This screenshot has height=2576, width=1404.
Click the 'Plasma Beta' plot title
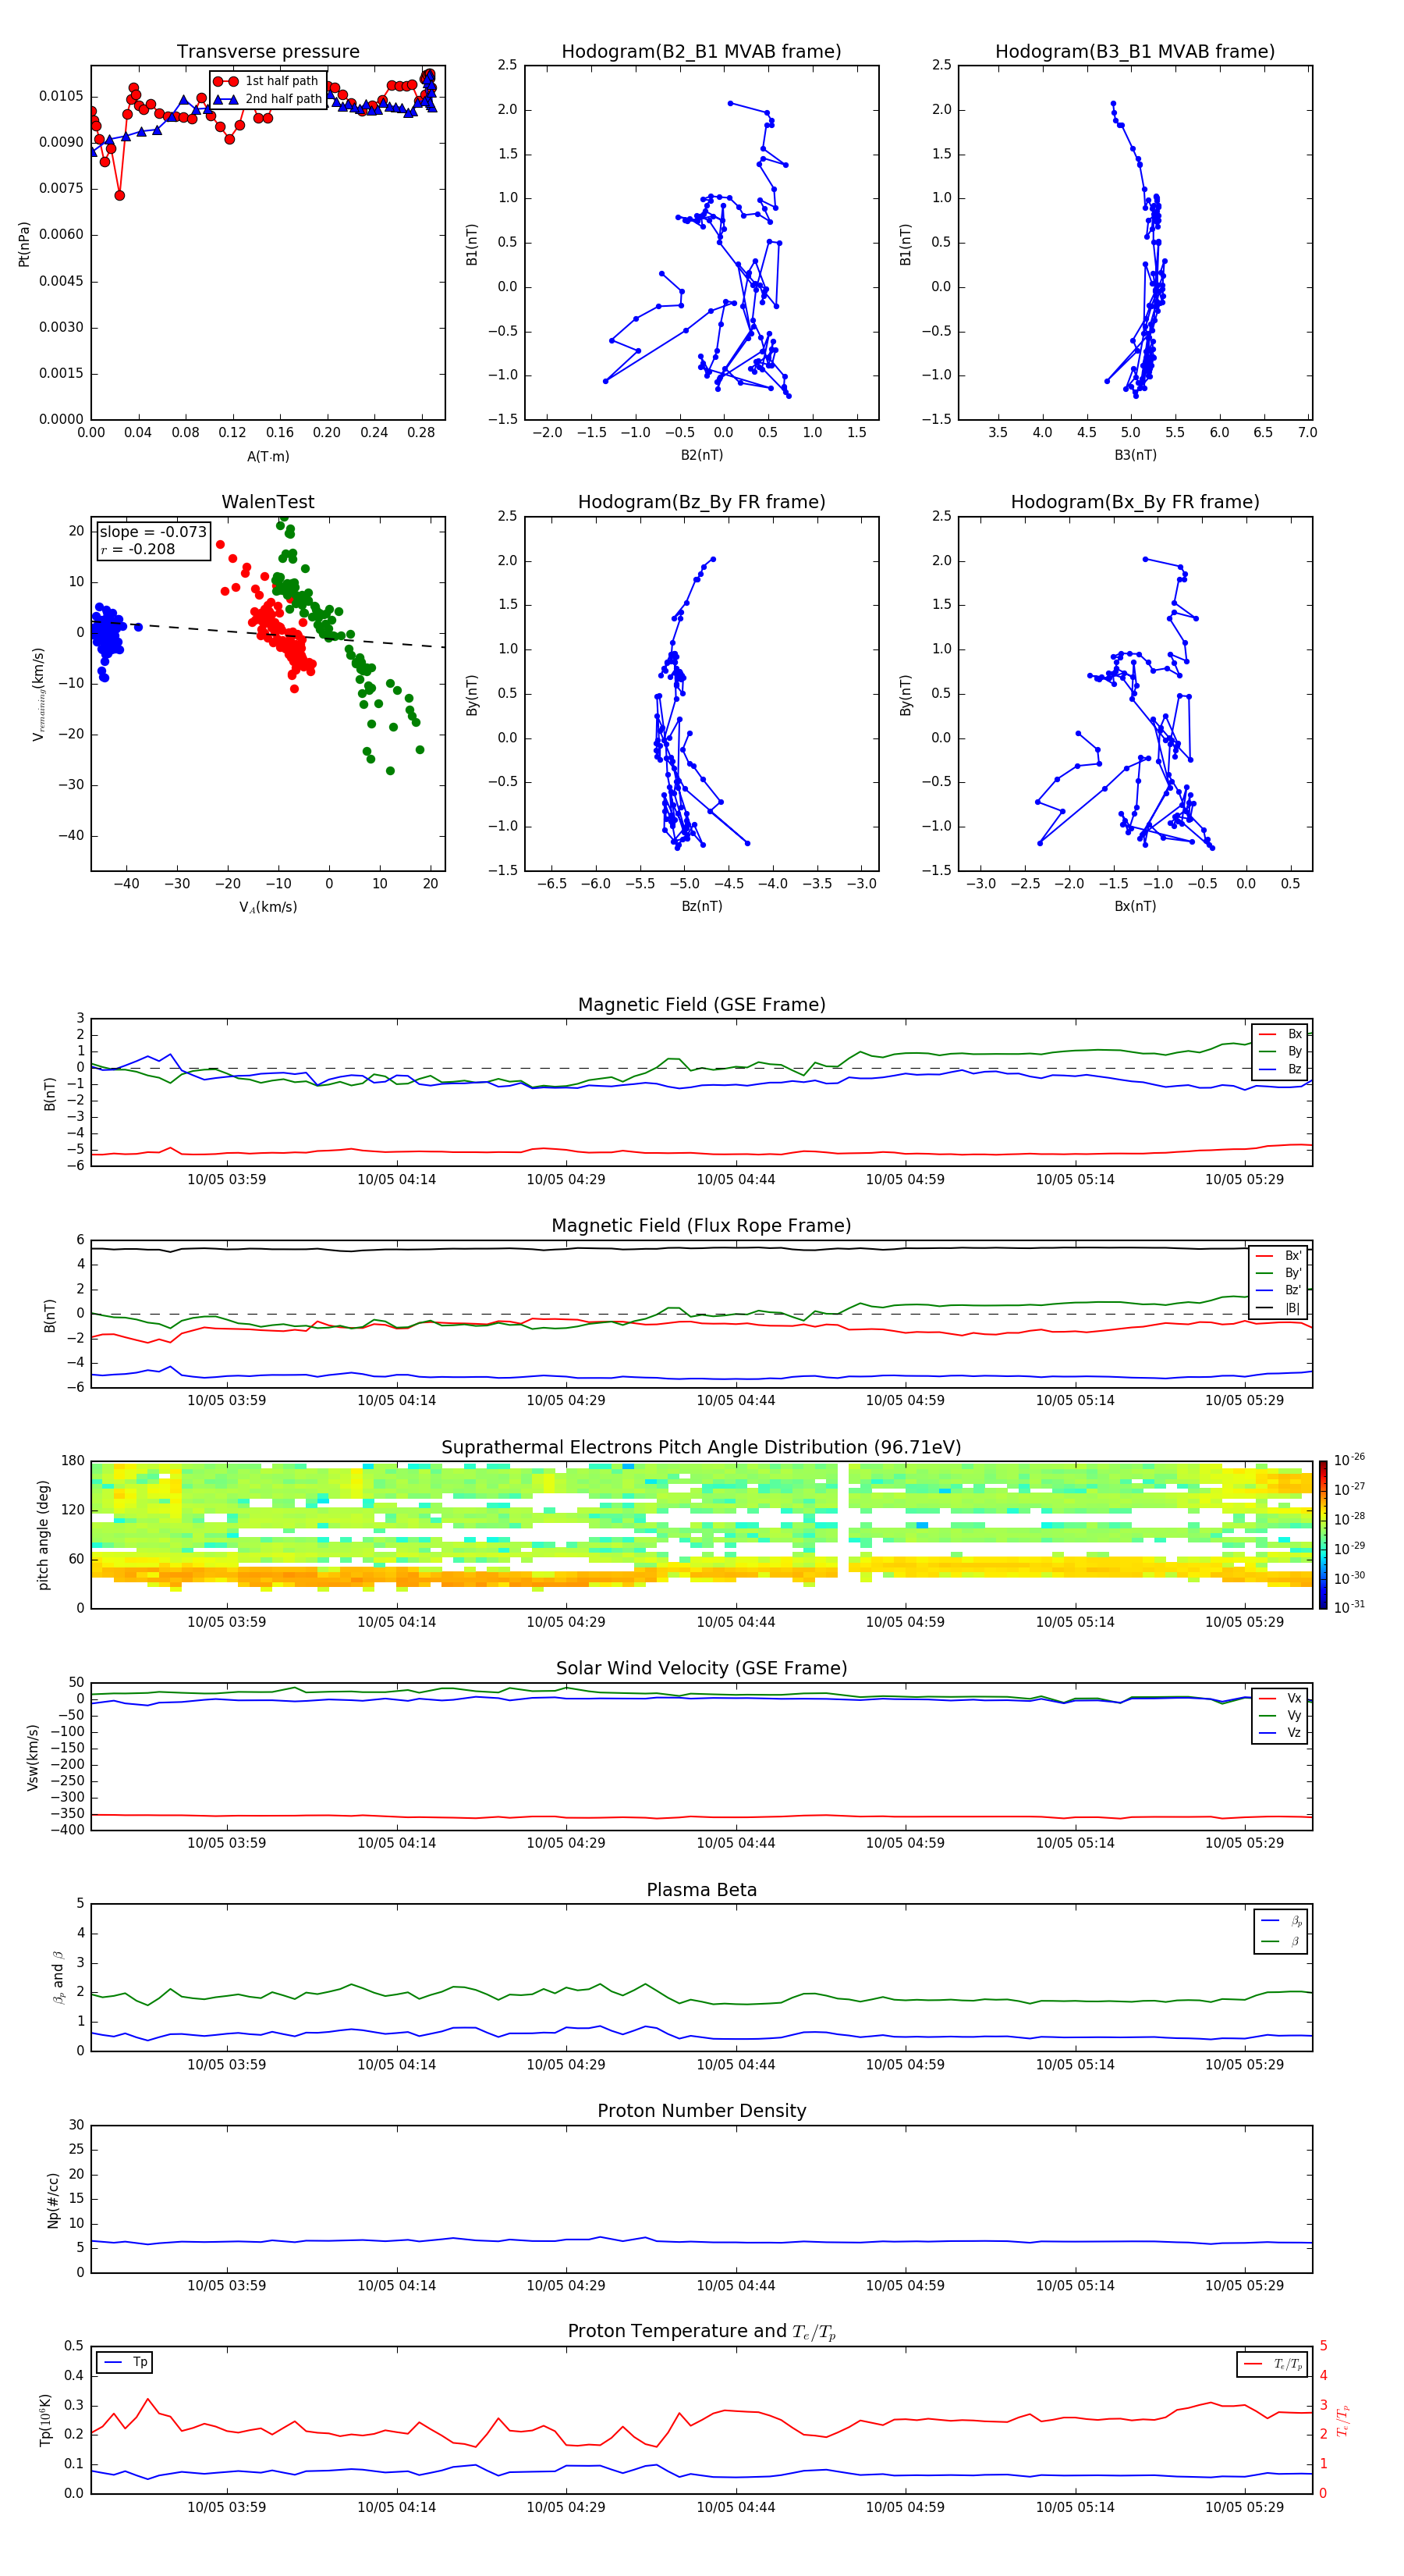[x=701, y=1891]
